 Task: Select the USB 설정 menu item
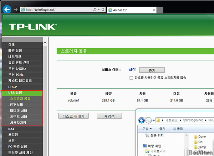pyautogui.click(x=22, y=93)
